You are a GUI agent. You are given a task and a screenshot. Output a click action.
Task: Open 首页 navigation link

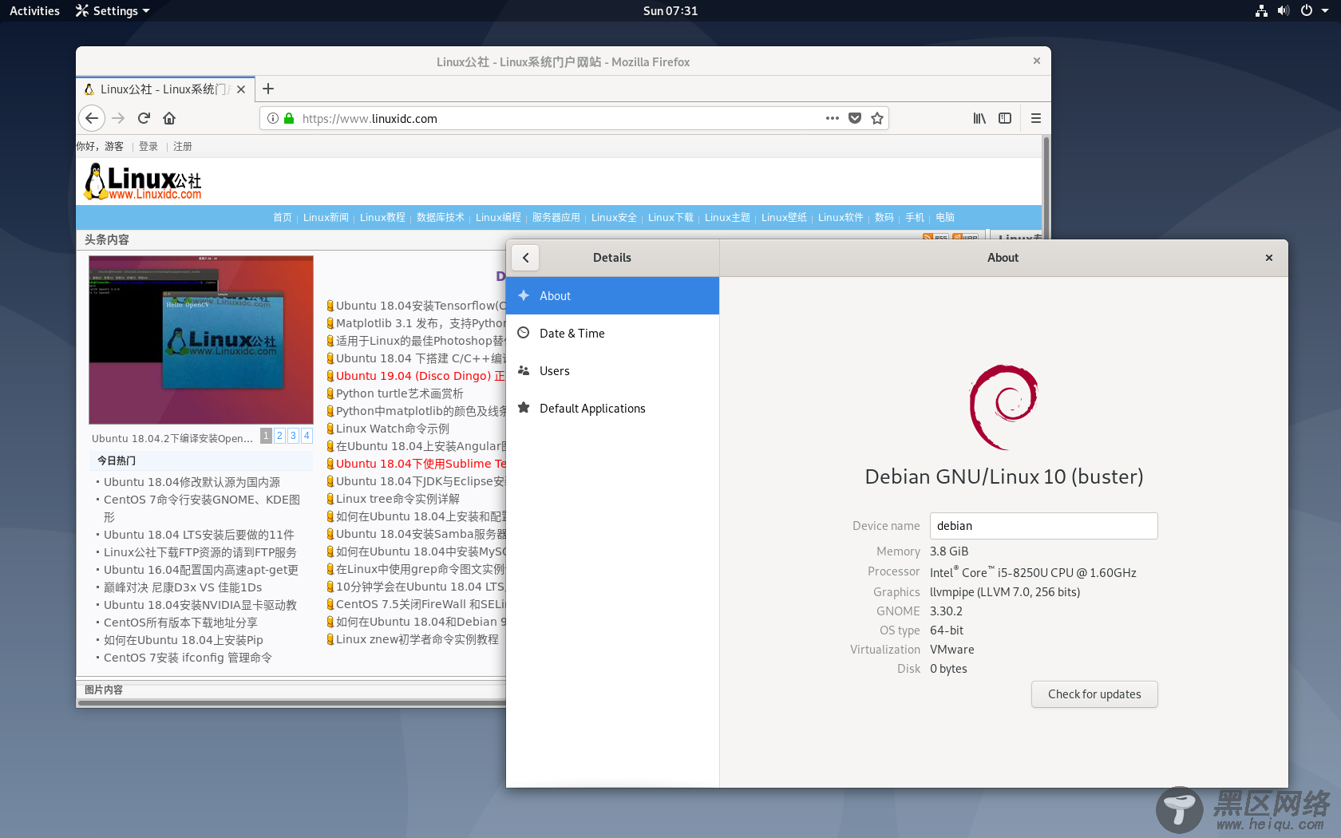[x=283, y=217]
